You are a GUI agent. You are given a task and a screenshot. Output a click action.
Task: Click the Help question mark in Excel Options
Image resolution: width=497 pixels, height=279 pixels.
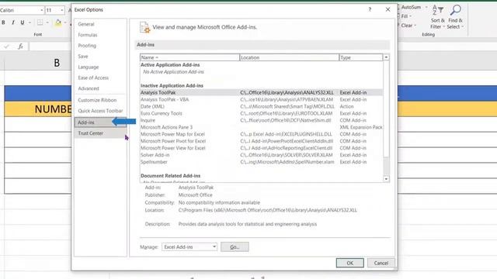coord(370,9)
